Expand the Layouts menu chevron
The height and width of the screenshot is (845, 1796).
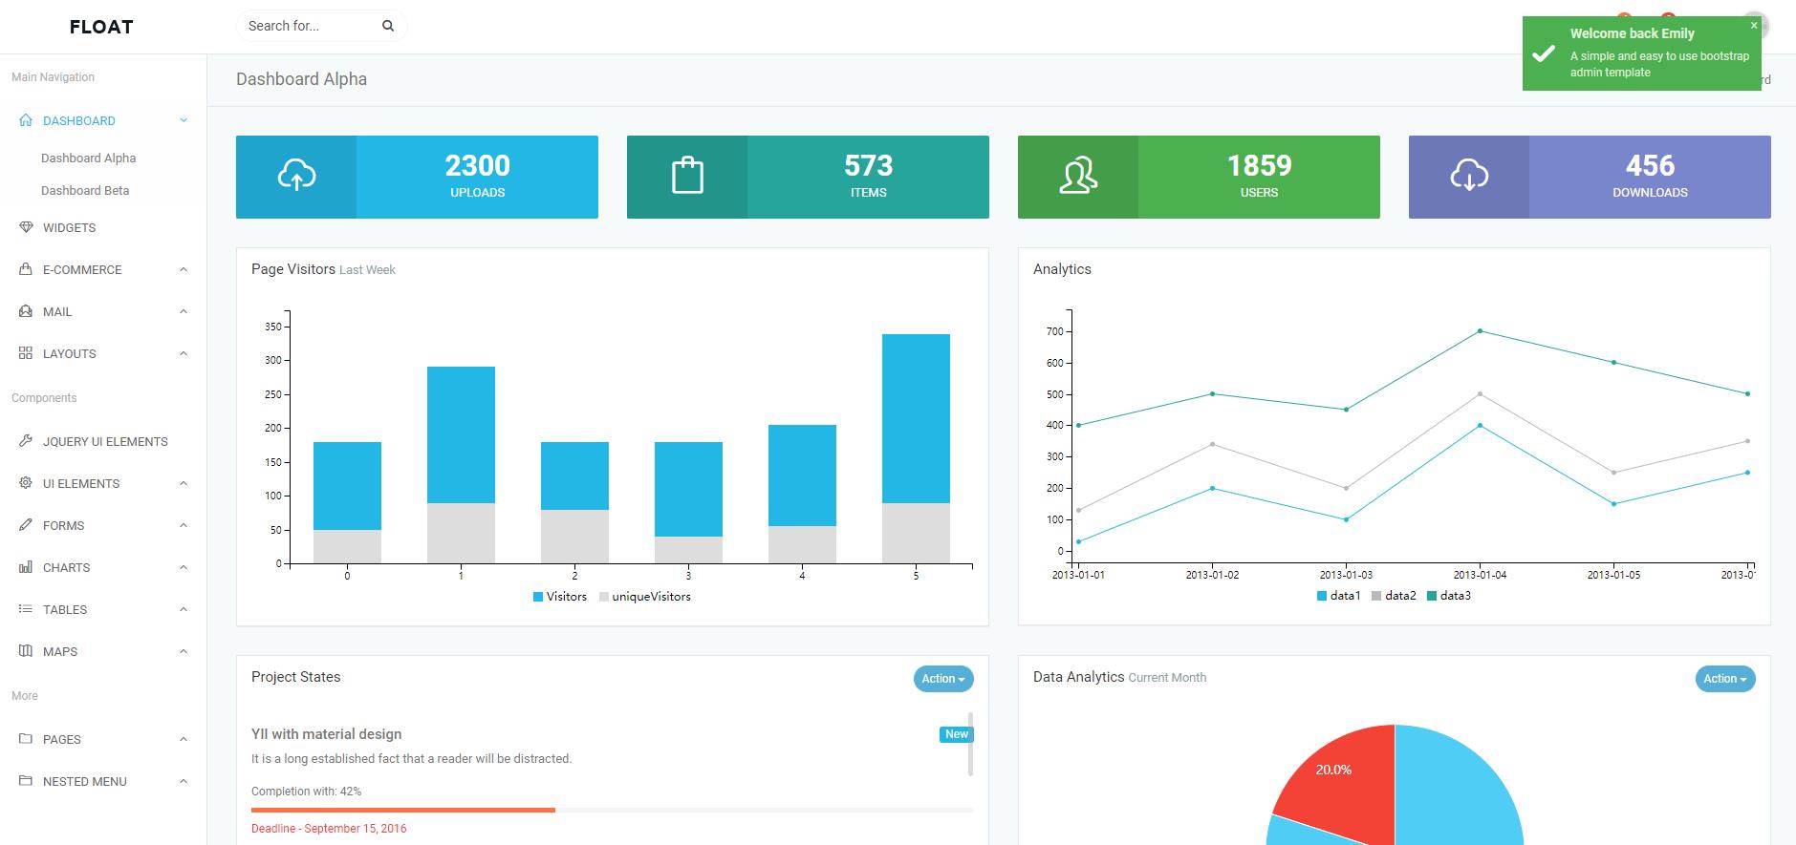[184, 354]
